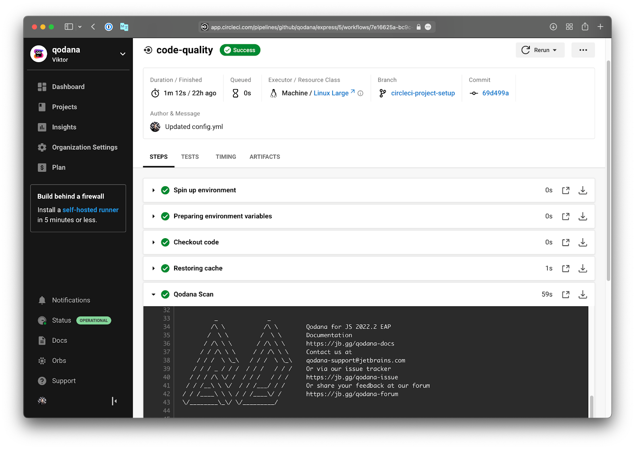This screenshot has width=635, height=449.
Task: Open Restoring cache output in new tab
Action: (x=566, y=269)
